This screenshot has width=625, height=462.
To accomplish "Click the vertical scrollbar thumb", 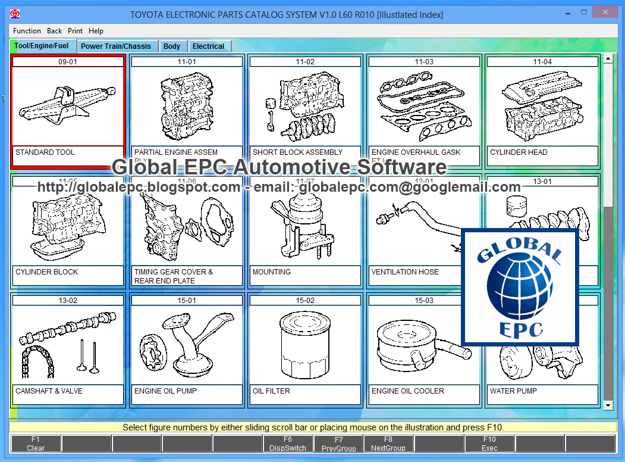I will click(608, 136).
